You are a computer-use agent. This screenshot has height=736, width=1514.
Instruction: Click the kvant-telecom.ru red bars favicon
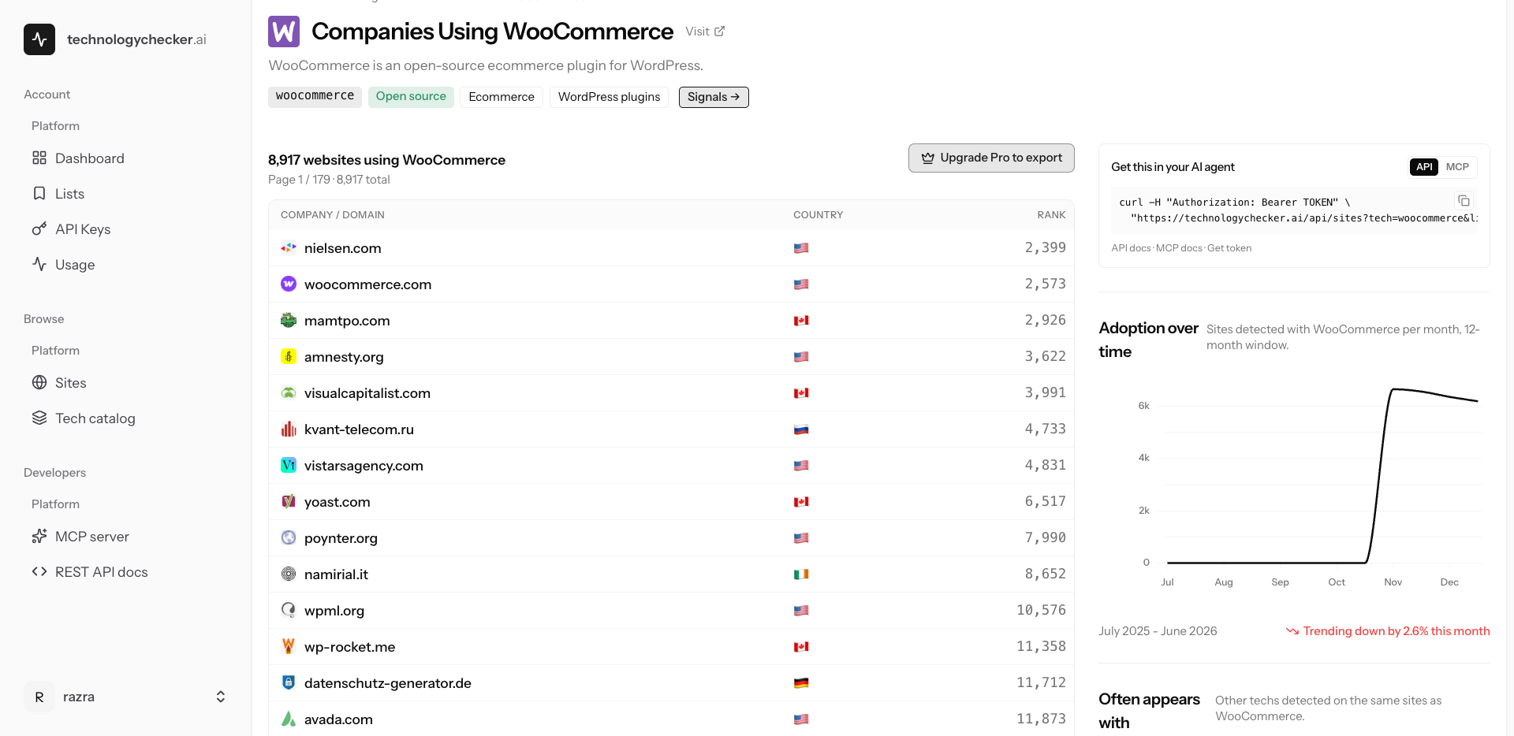(x=289, y=429)
